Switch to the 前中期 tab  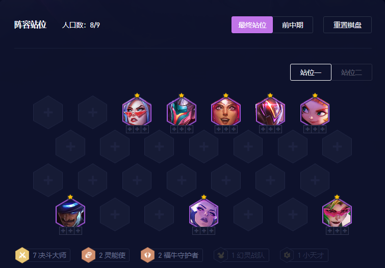tap(293, 25)
